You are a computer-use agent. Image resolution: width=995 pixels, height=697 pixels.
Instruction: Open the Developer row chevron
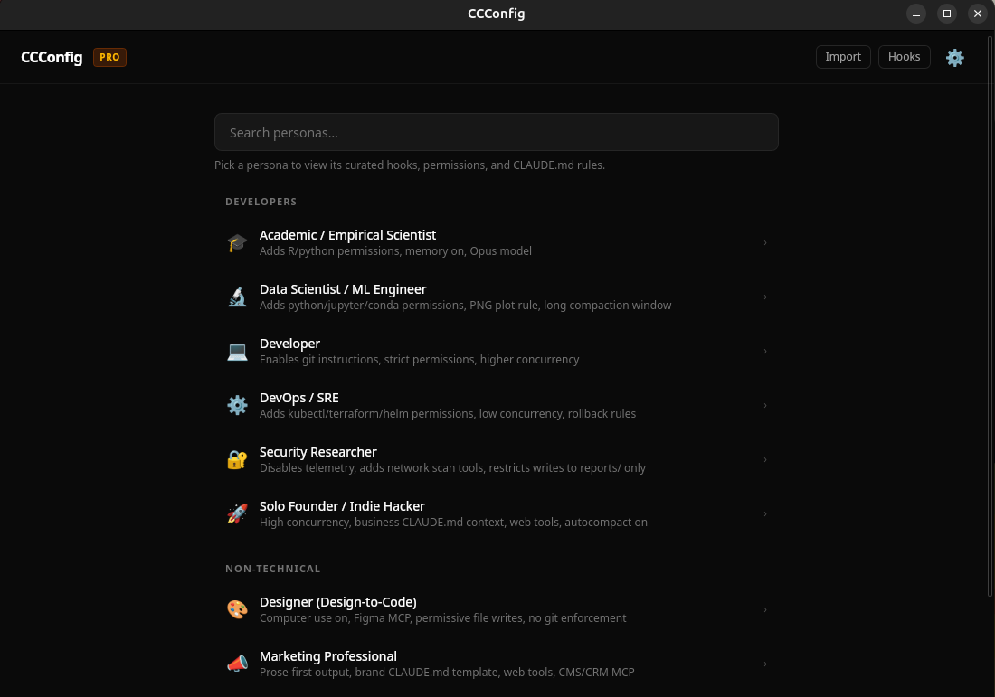point(765,352)
